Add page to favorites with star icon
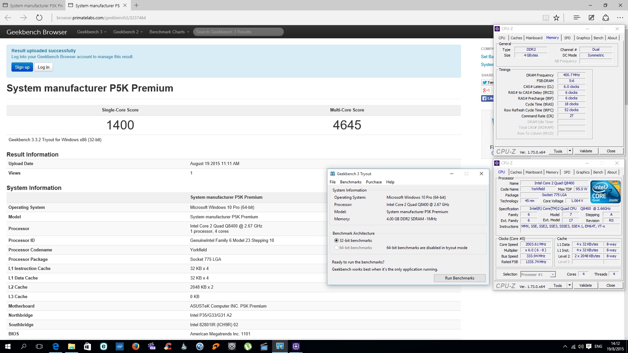The image size is (628, 353). pos(556,18)
